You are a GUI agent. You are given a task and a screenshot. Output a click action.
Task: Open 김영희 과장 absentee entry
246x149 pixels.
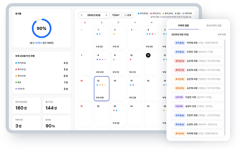point(197,125)
